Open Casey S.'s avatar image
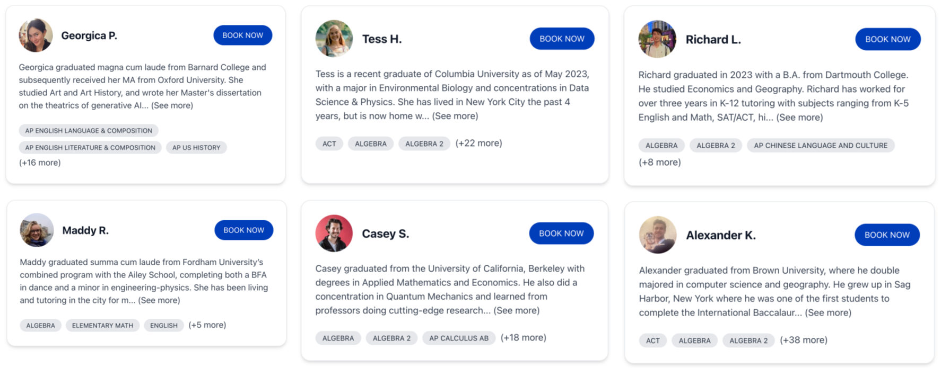The image size is (941, 368). 334,234
